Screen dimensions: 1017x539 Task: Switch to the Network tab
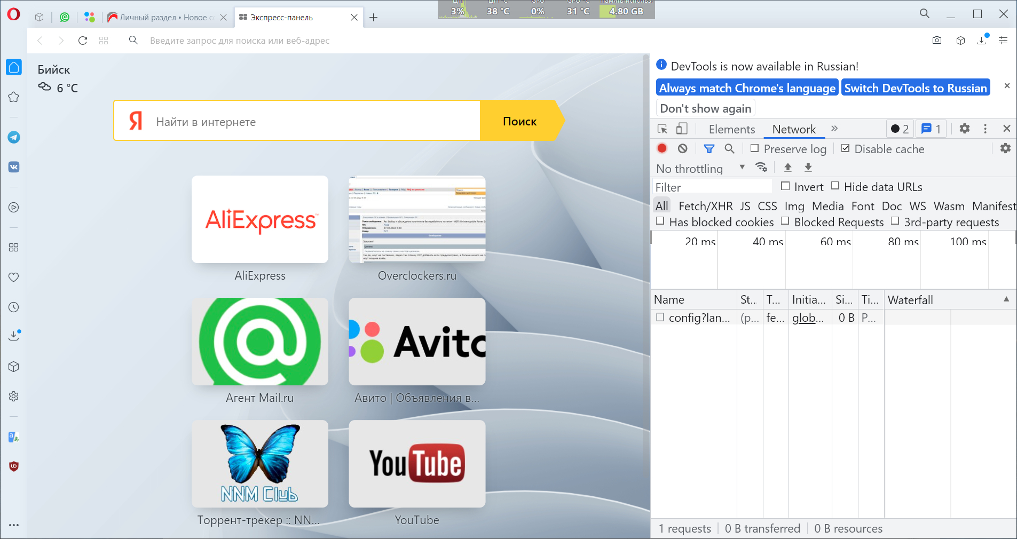[794, 129]
